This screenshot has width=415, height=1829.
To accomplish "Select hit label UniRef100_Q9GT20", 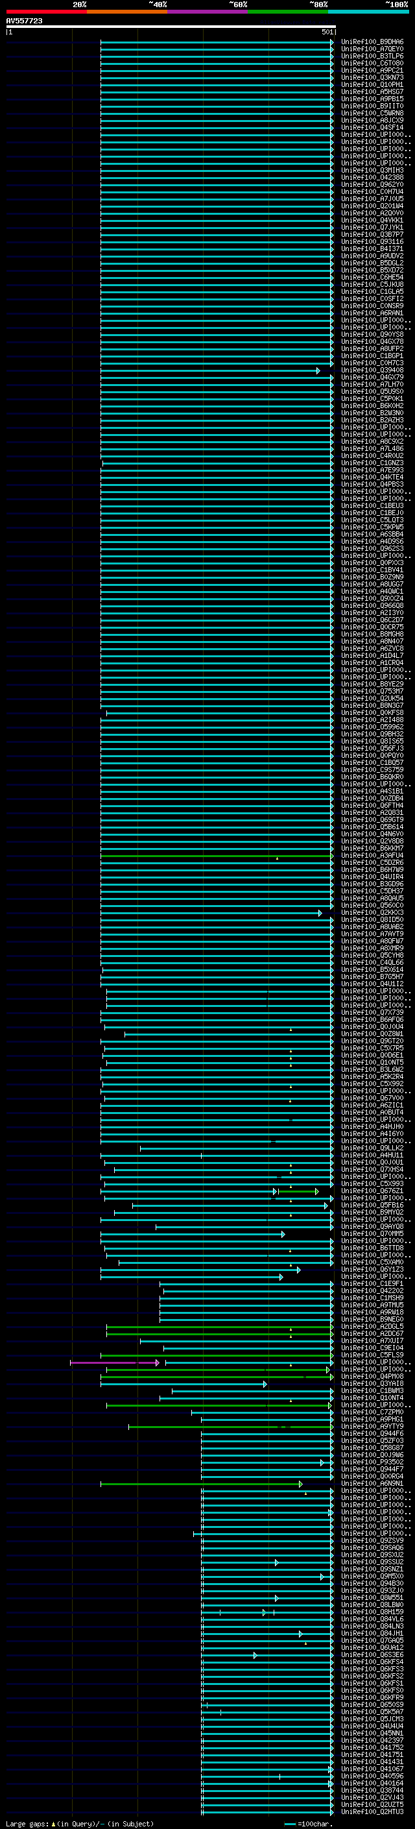I will (372, 1041).
